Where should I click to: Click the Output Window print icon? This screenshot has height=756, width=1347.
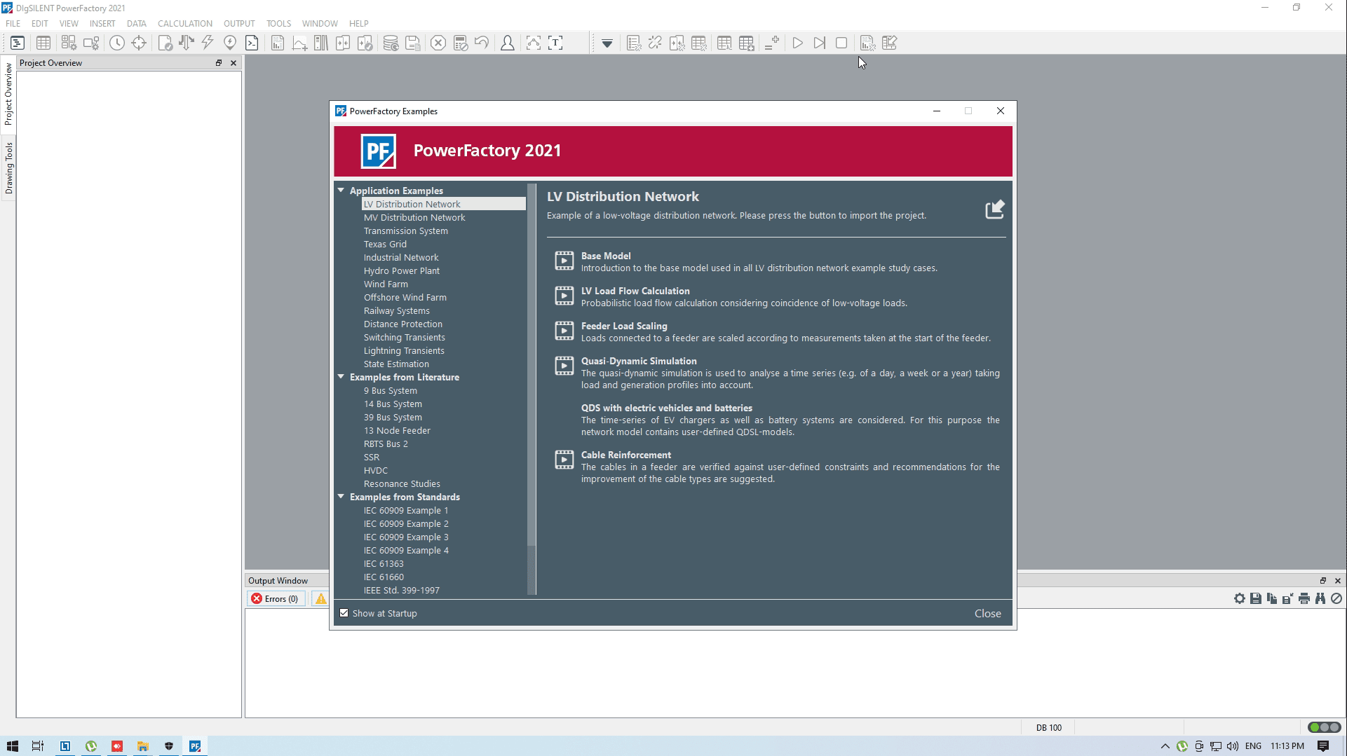point(1304,599)
